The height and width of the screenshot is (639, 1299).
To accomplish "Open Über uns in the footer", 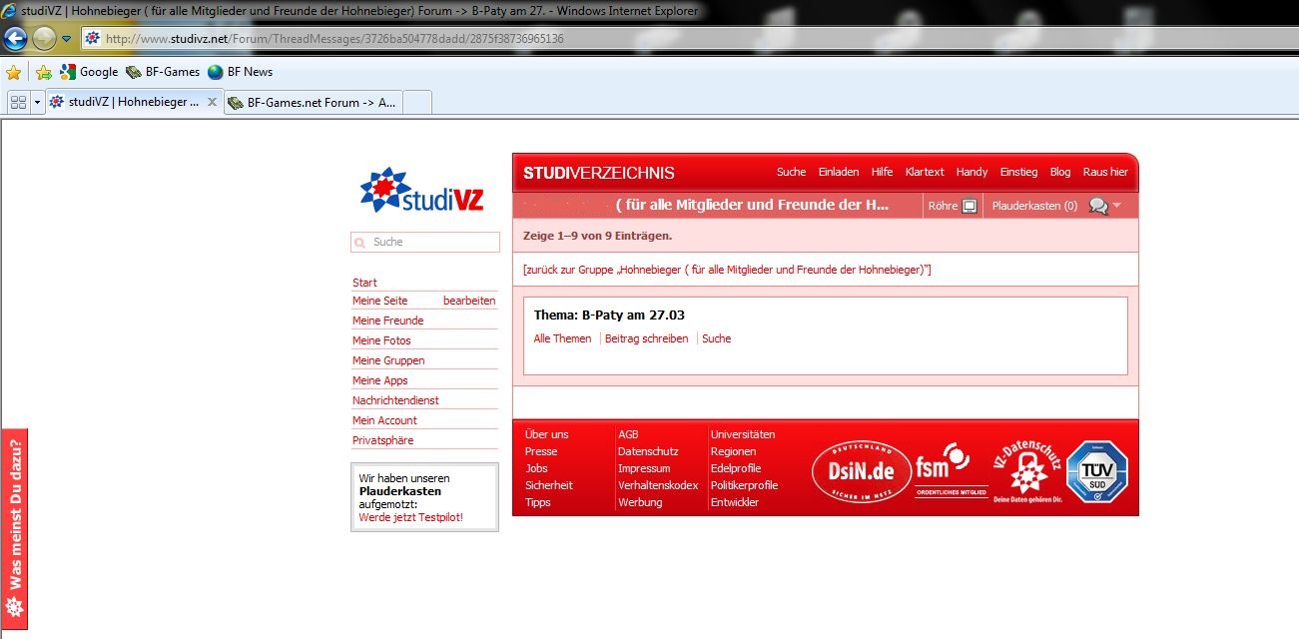I will pyautogui.click(x=546, y=434).
